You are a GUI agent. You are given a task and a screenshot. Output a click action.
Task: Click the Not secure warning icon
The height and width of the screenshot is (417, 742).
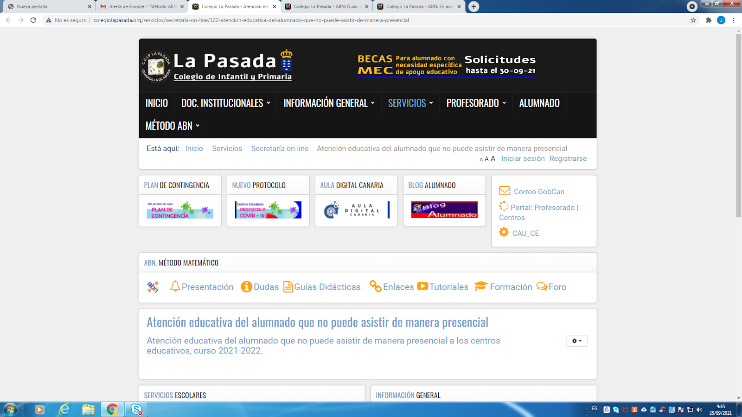pyautogui.click(x=49, y=20)
